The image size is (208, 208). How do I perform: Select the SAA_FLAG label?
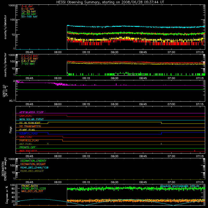tap(25, 137)
